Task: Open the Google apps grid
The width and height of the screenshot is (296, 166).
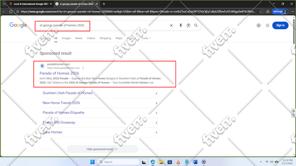Action: [x=268, y=26]
